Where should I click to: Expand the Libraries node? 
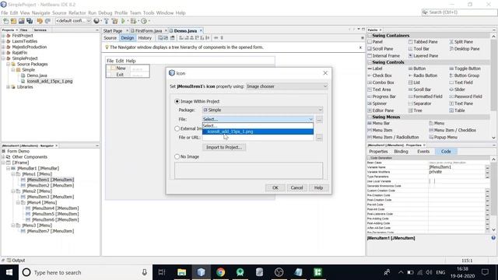click(x=9, y=87)
